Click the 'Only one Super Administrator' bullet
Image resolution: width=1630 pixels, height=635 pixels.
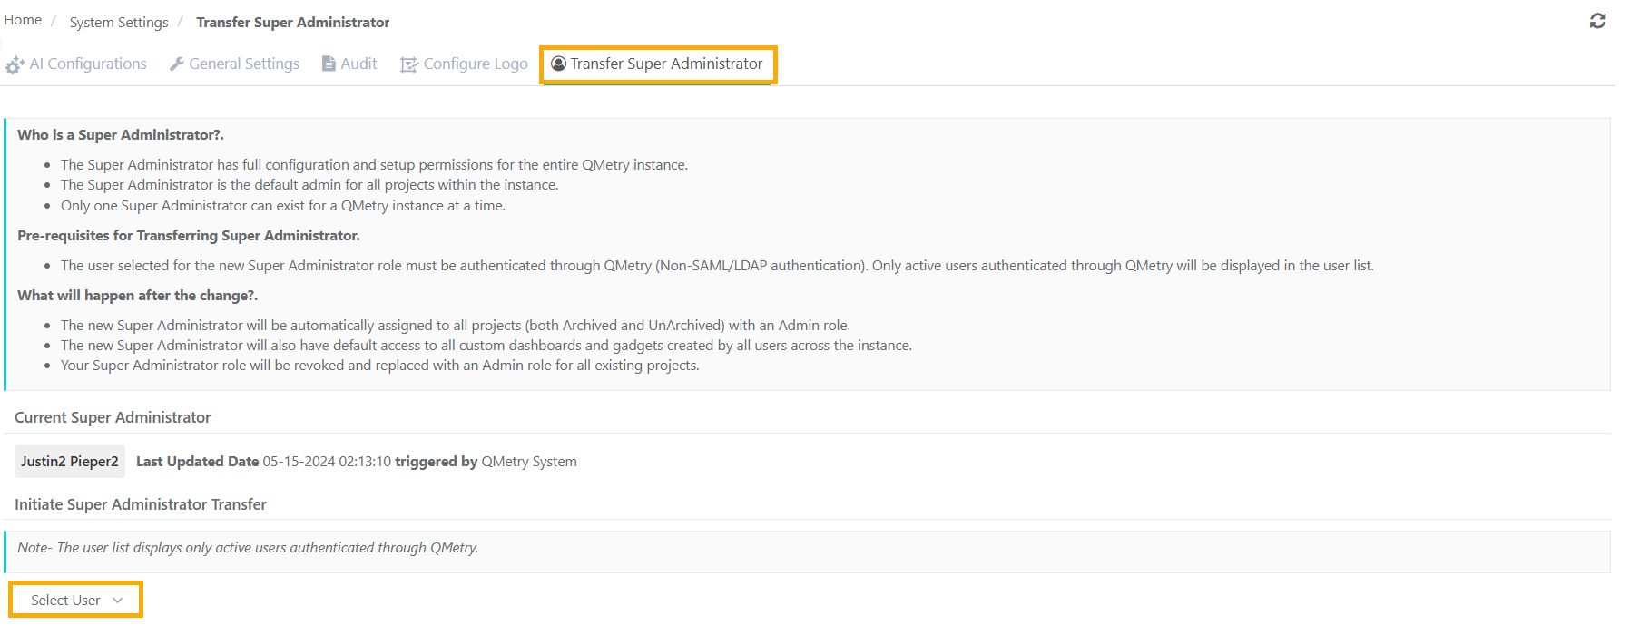(283, 205)
